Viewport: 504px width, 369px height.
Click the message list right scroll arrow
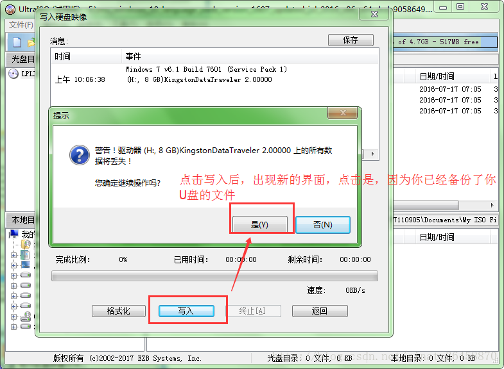pyautogui.click(x=372, y=154)
